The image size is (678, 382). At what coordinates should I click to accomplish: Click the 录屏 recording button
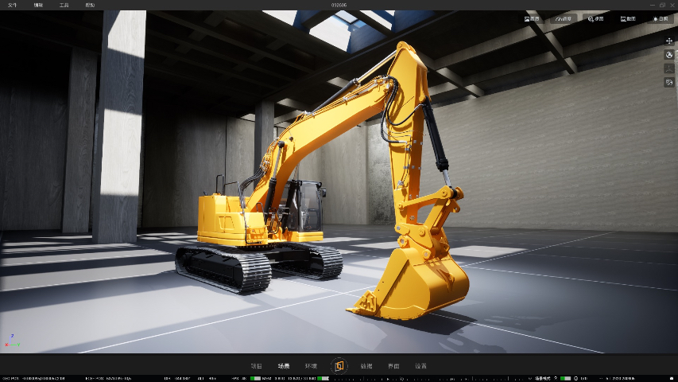point(595,19)
